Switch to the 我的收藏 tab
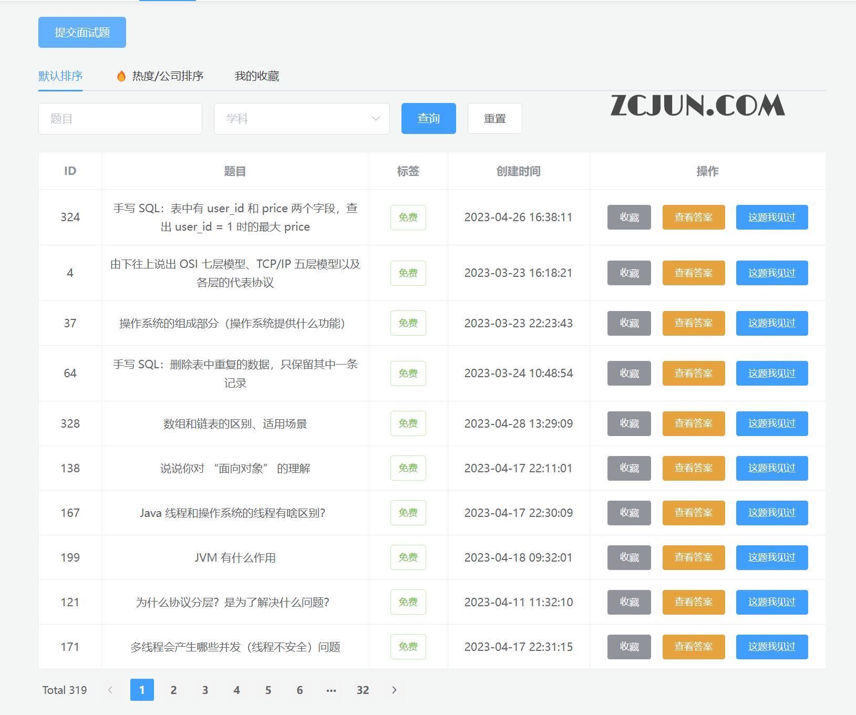Viewport: 856px width, 715px height. pos(257,76)
